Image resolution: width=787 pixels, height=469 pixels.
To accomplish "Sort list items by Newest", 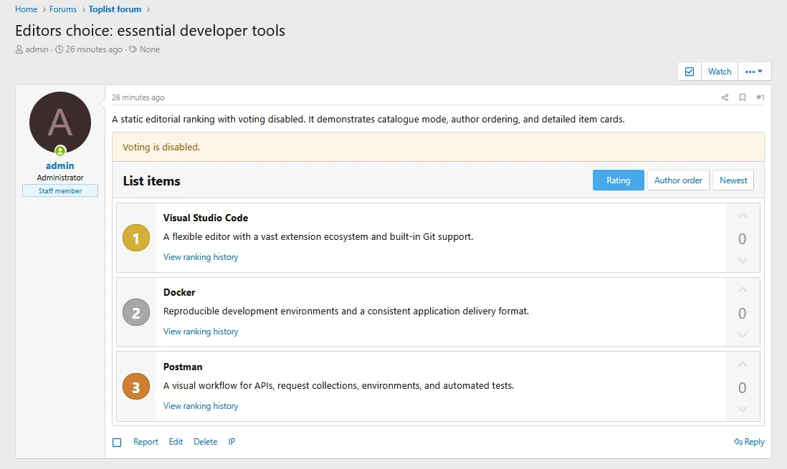I will 733,180.
